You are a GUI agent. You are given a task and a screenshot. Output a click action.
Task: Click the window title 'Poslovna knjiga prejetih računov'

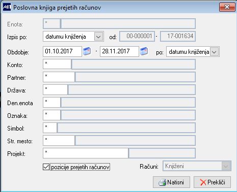(x=57, y=8)
